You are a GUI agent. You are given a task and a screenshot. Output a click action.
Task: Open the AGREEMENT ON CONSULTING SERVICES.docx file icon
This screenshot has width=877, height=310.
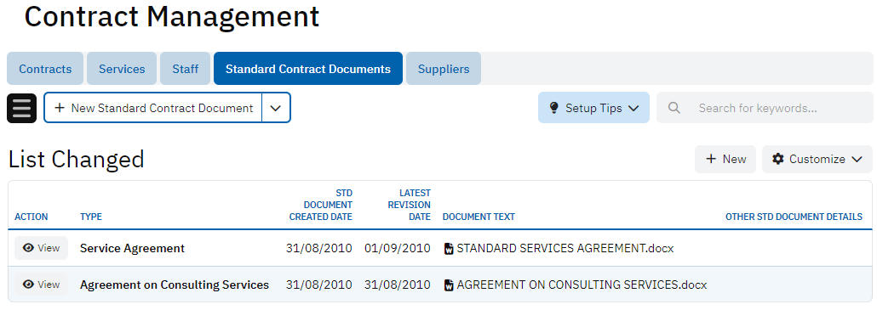coord(448,285)
